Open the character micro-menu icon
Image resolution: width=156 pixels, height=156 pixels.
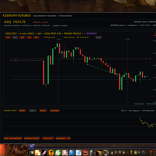tap(112, 152)
